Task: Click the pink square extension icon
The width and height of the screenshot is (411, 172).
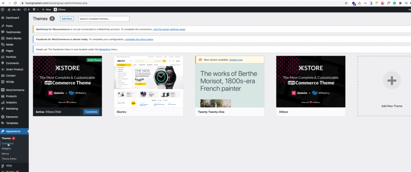Action: tap(382, 3)
